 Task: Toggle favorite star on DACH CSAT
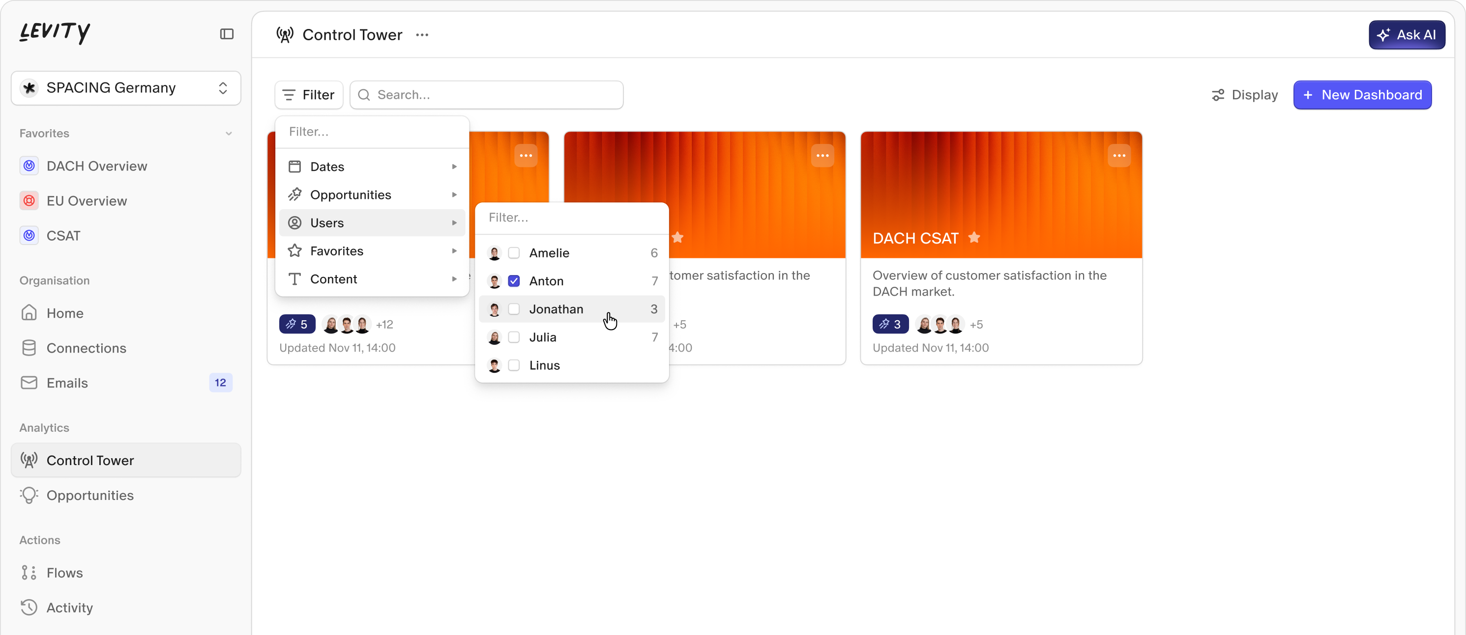coord(974,238)
